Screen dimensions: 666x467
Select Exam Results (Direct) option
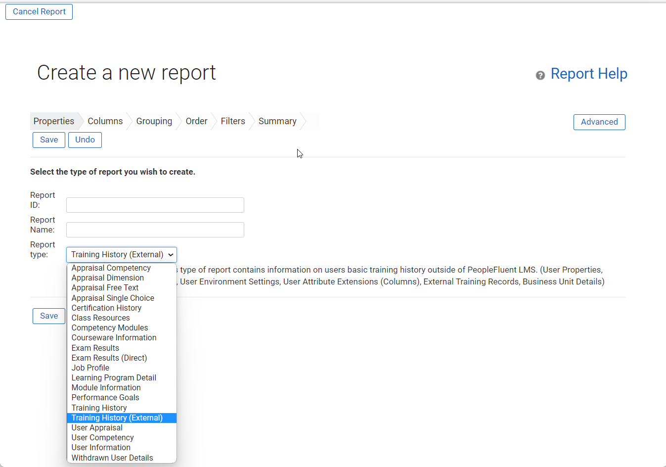(122, 358)
